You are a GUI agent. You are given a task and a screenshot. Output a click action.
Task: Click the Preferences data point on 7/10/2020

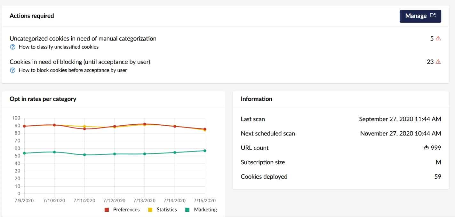(x=54, y=125)
